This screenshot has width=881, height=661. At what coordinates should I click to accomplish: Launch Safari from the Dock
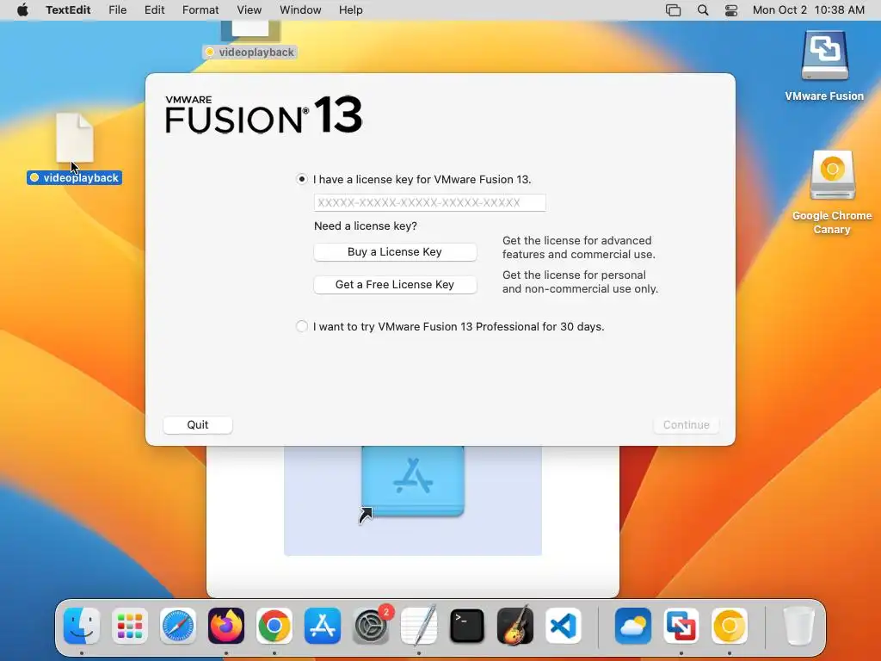coord(178,625)
